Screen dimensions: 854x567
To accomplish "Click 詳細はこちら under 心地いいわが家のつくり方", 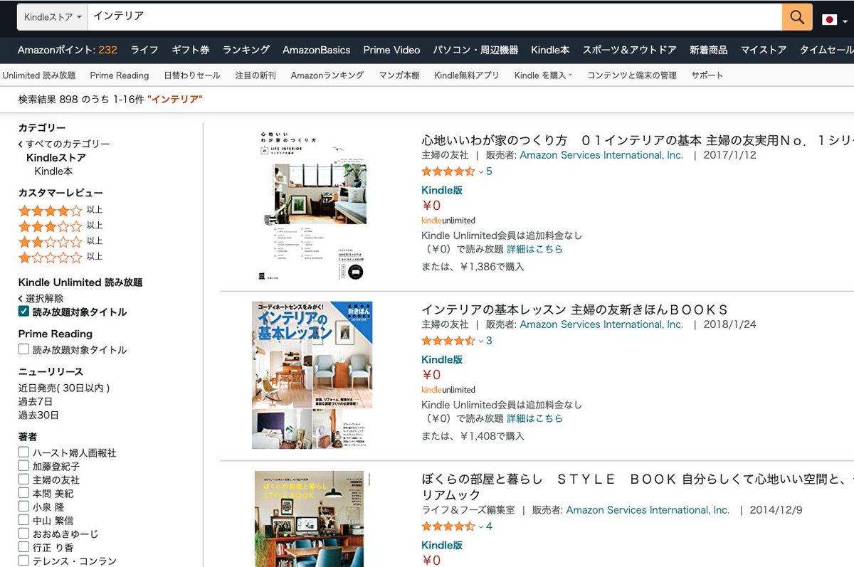I will click(534, 249).
